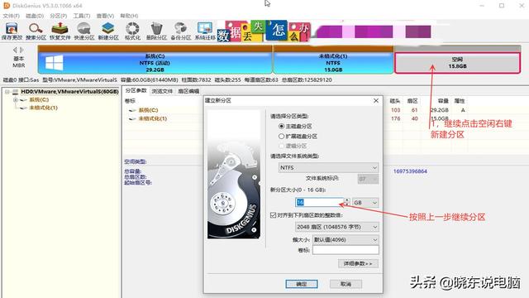
Task: Go to next disk with right arrow
Action: pos(21,50)
